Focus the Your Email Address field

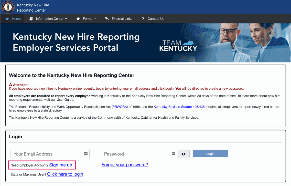[50, 154]
